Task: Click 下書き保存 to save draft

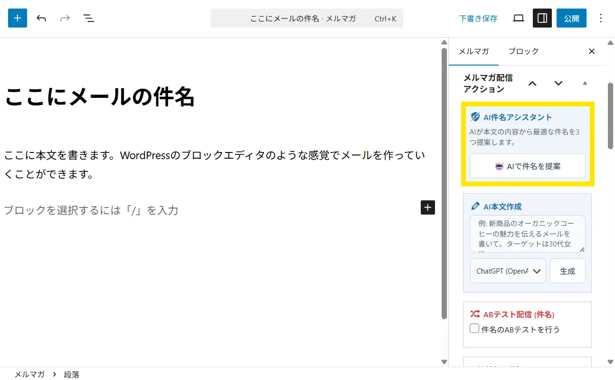Action: pyautogui.click(x=478, y=19)
